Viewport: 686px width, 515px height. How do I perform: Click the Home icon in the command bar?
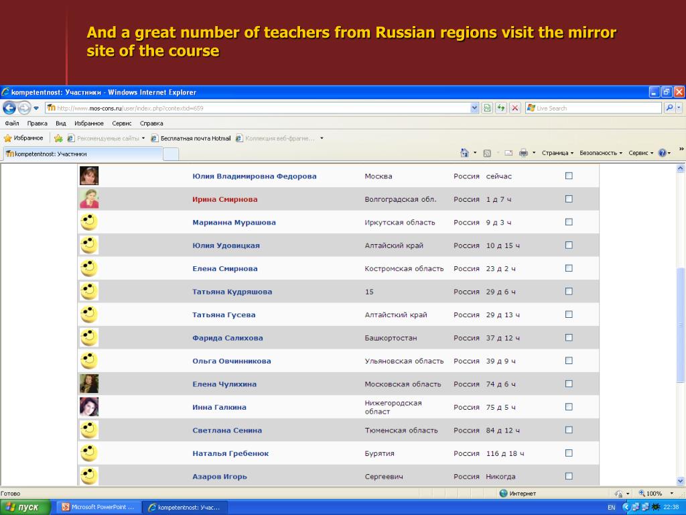point(464,153)
